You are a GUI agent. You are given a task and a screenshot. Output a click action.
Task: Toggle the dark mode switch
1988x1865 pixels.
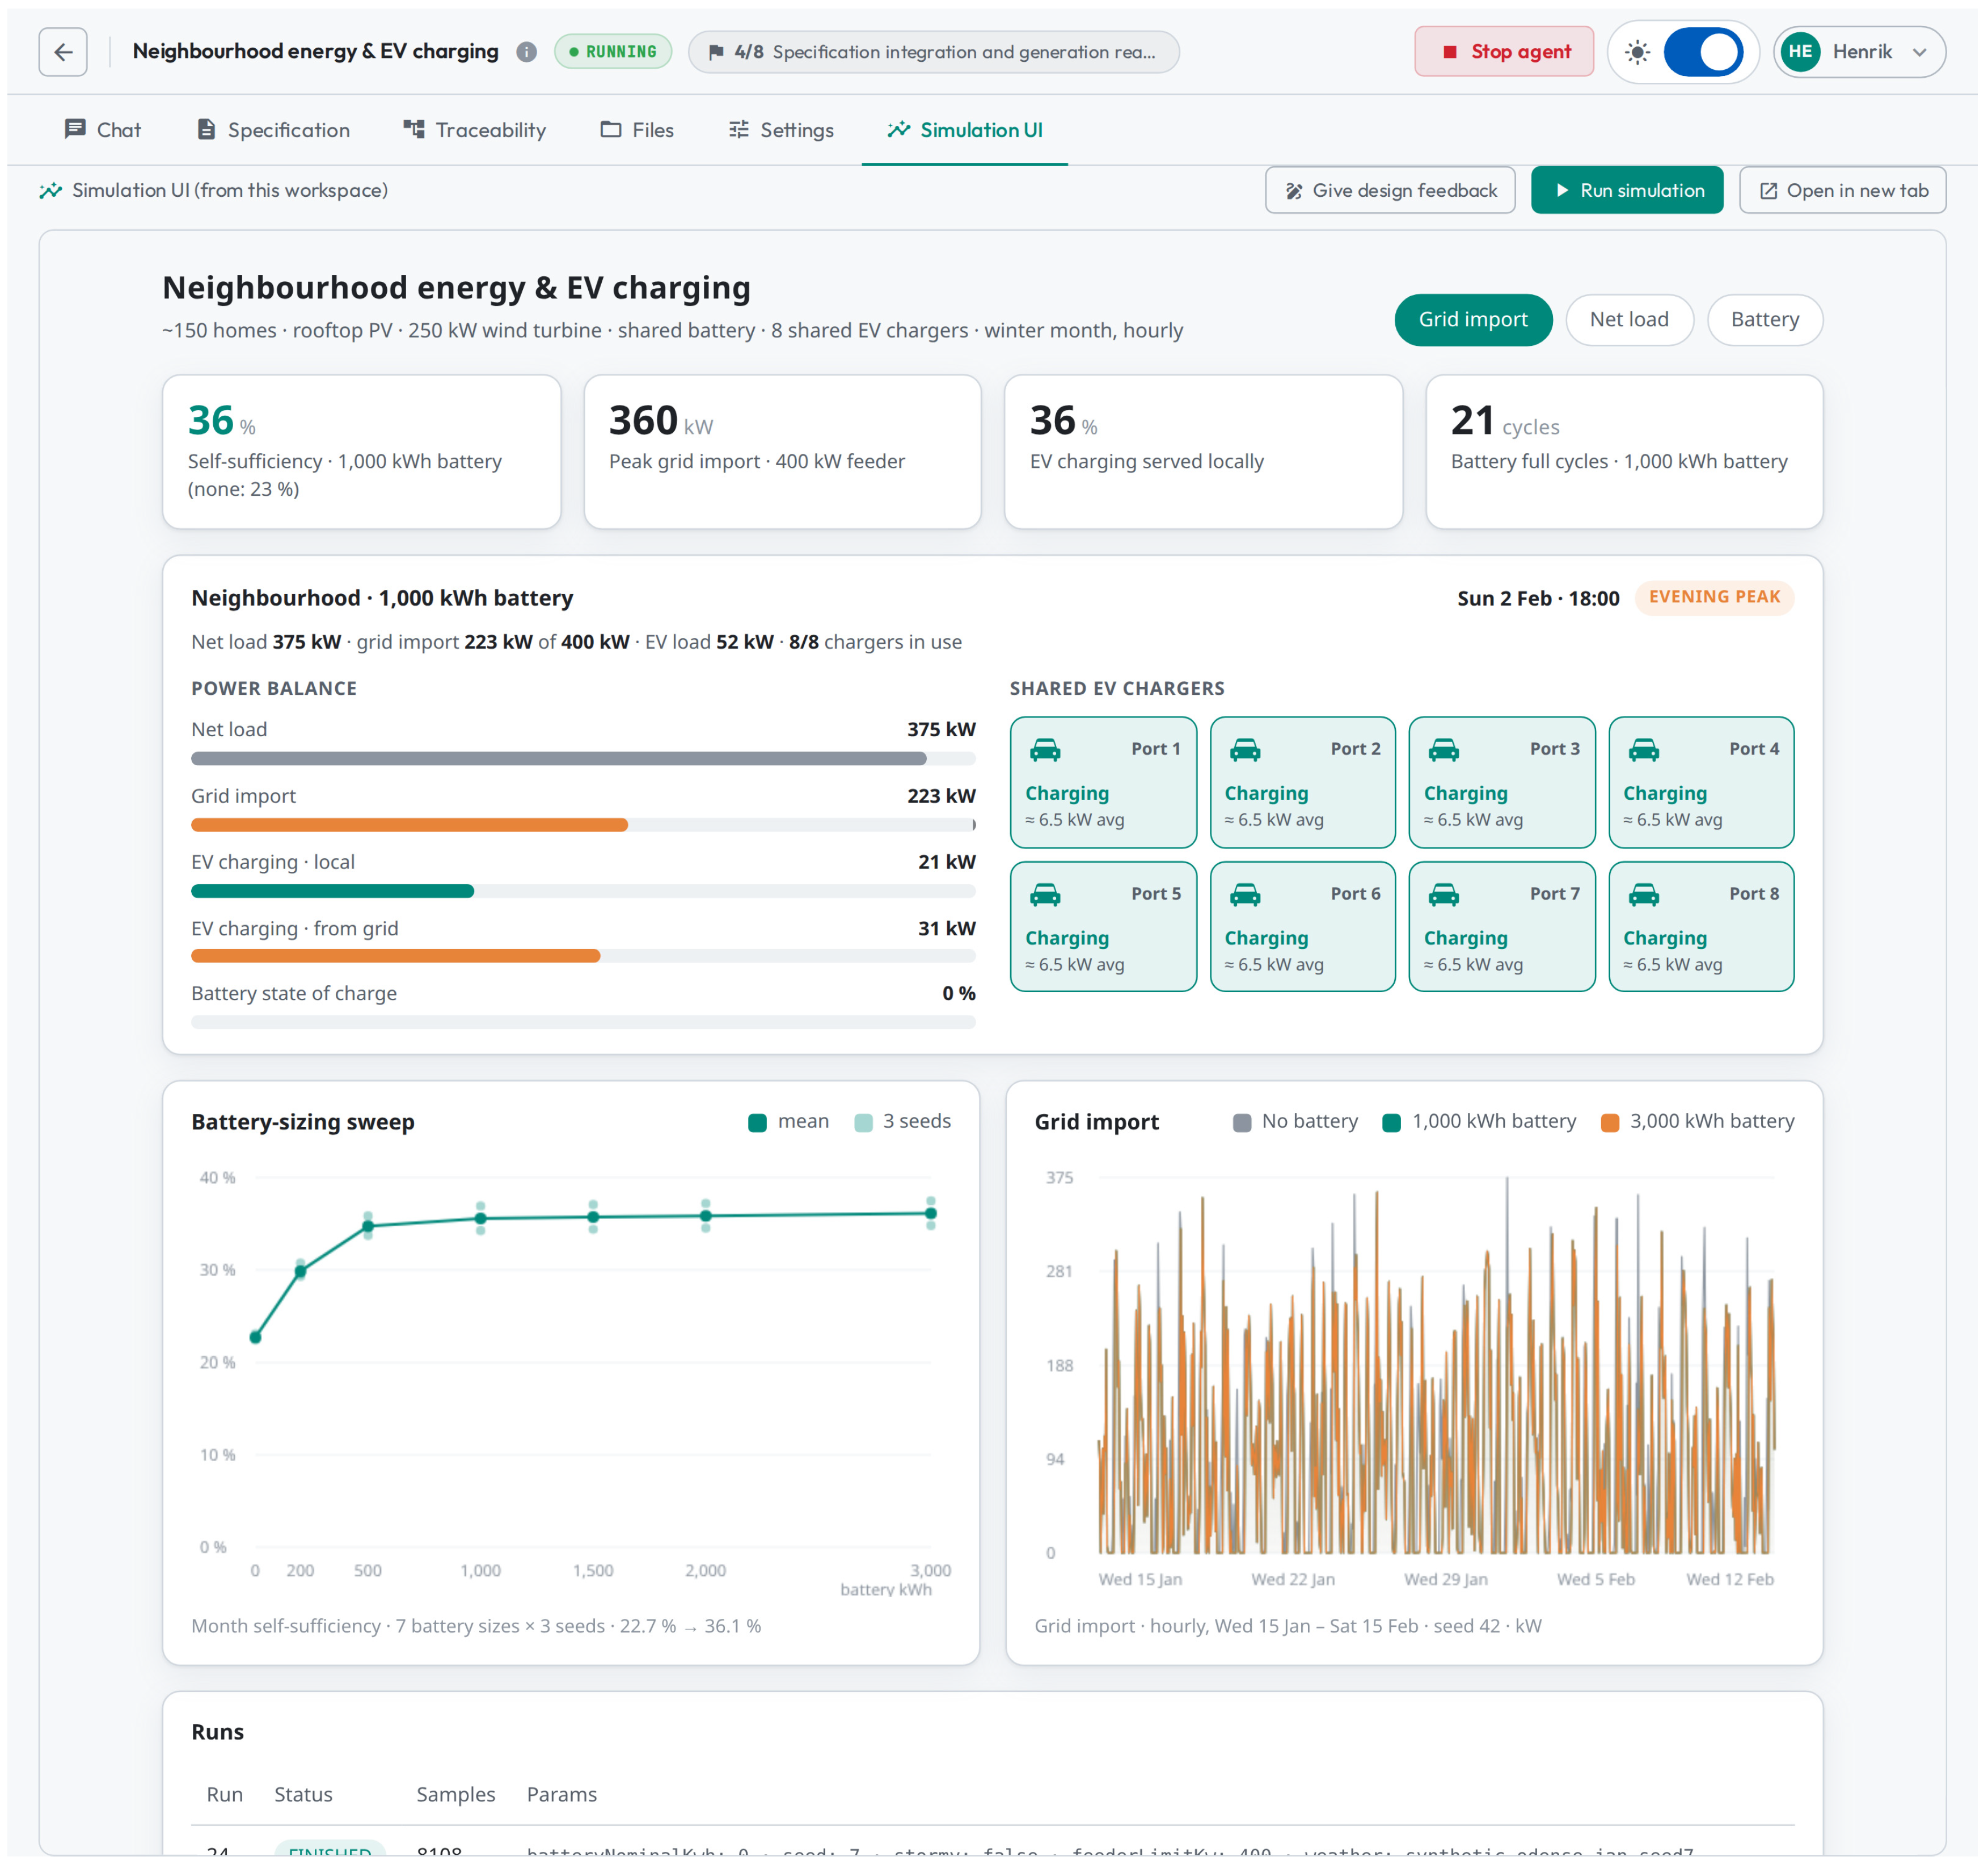(1704, 52)
